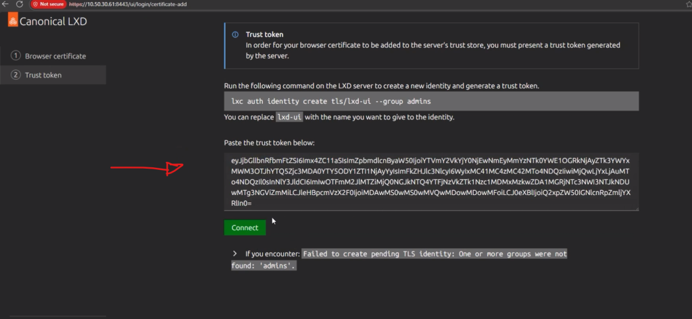This screenshot has width=692, height=319.
Task: Click the Canonical LXD orange logo icon
Action: click(12, 21)
